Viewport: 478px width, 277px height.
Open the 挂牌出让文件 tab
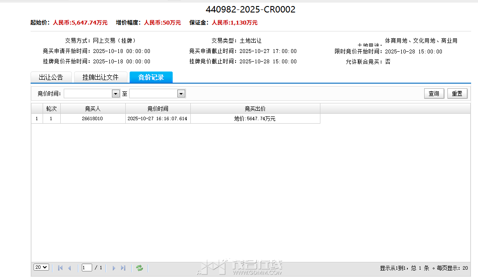coord(100,78)
